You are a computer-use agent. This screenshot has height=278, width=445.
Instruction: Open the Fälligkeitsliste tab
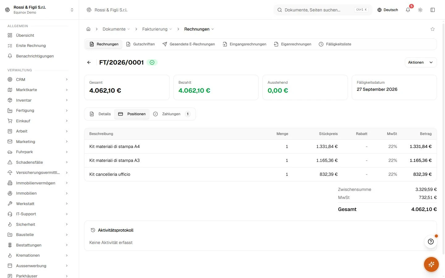click(335, 44)
